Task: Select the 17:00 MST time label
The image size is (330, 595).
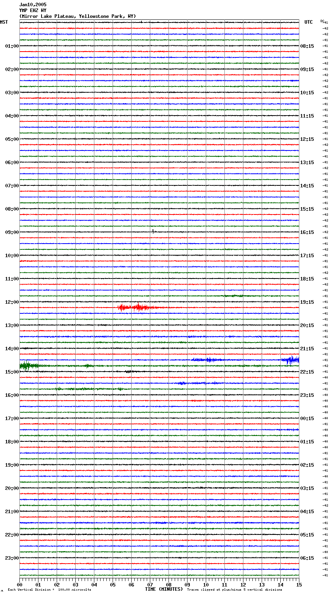Action: 12,419
